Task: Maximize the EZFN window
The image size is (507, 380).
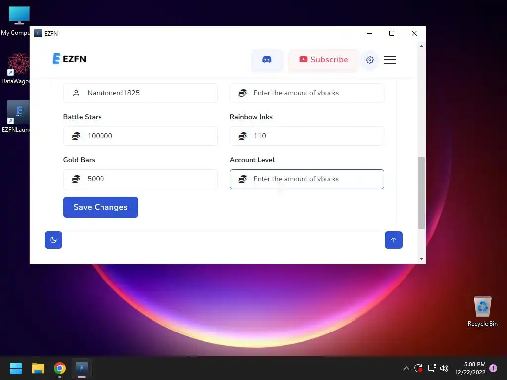Action: 392,33
